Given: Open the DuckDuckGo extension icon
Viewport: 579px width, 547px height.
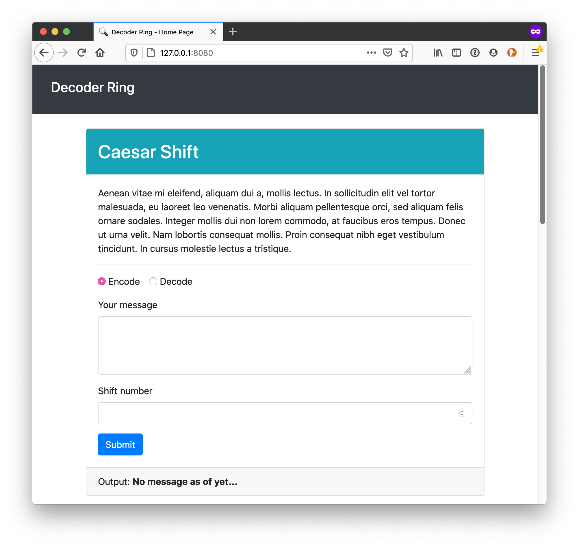Looking at the screenshot, I should coord(512,53).
